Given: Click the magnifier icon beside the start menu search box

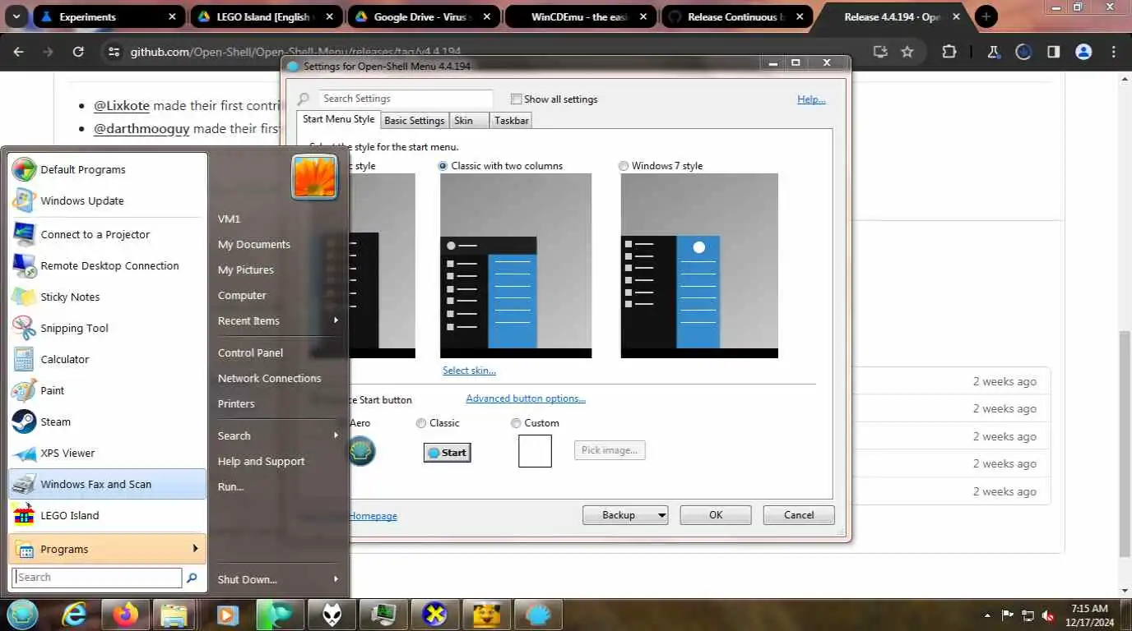Looking at the screenshot, I should click(x=192, y=578).
